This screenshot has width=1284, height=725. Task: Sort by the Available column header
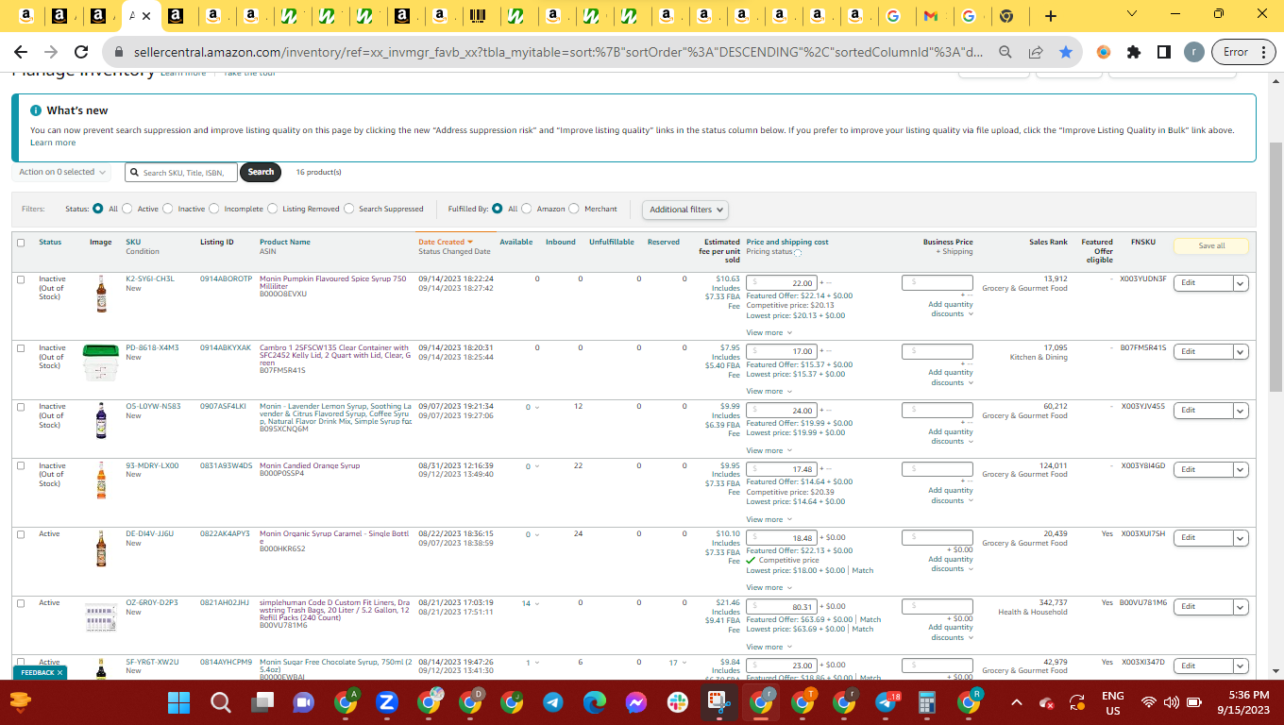tap(516, 243)
